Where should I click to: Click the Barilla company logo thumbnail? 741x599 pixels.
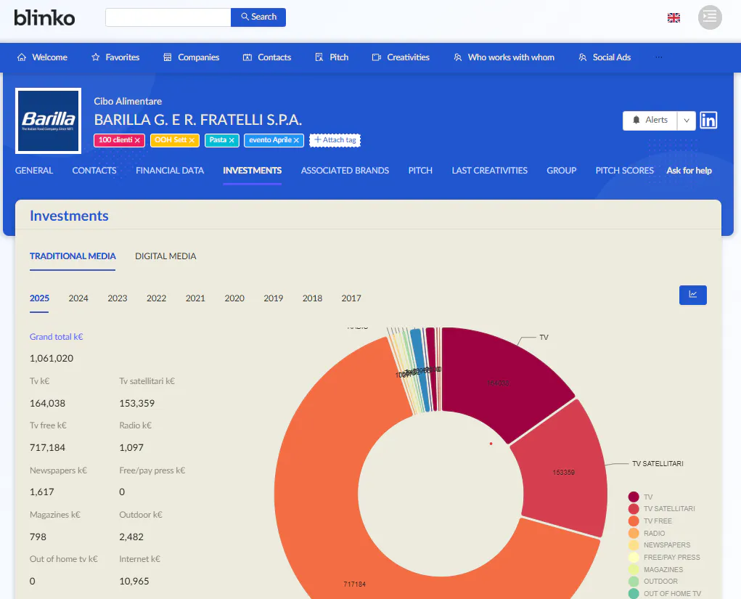click(48, 121)
